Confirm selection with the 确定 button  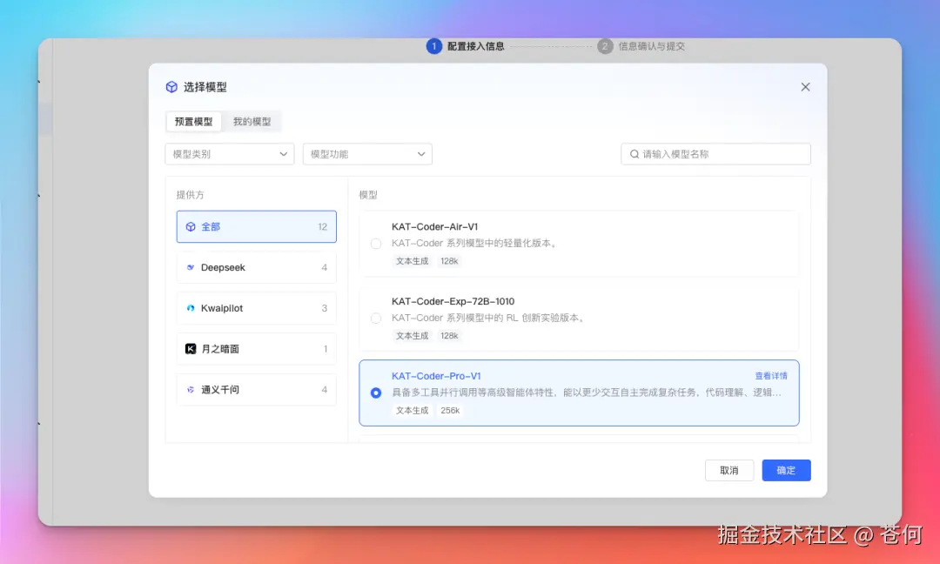(785, 470)
